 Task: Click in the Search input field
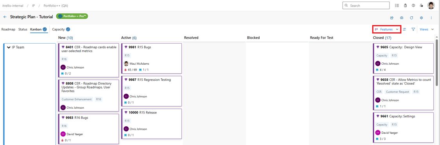click(x=366, y=5)
